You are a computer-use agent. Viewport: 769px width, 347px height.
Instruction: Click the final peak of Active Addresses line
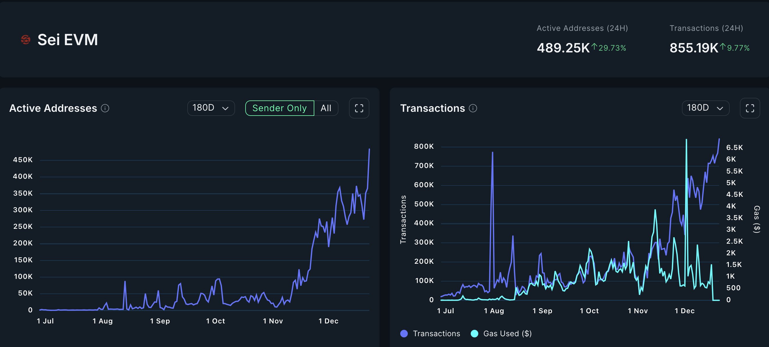click(369, 149)
